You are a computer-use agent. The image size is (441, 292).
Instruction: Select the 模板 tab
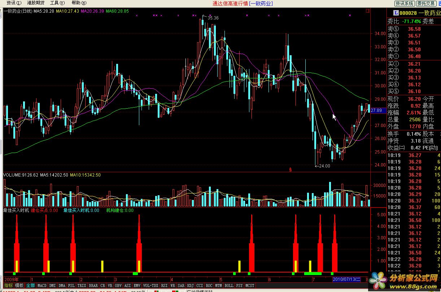(19, 286)
